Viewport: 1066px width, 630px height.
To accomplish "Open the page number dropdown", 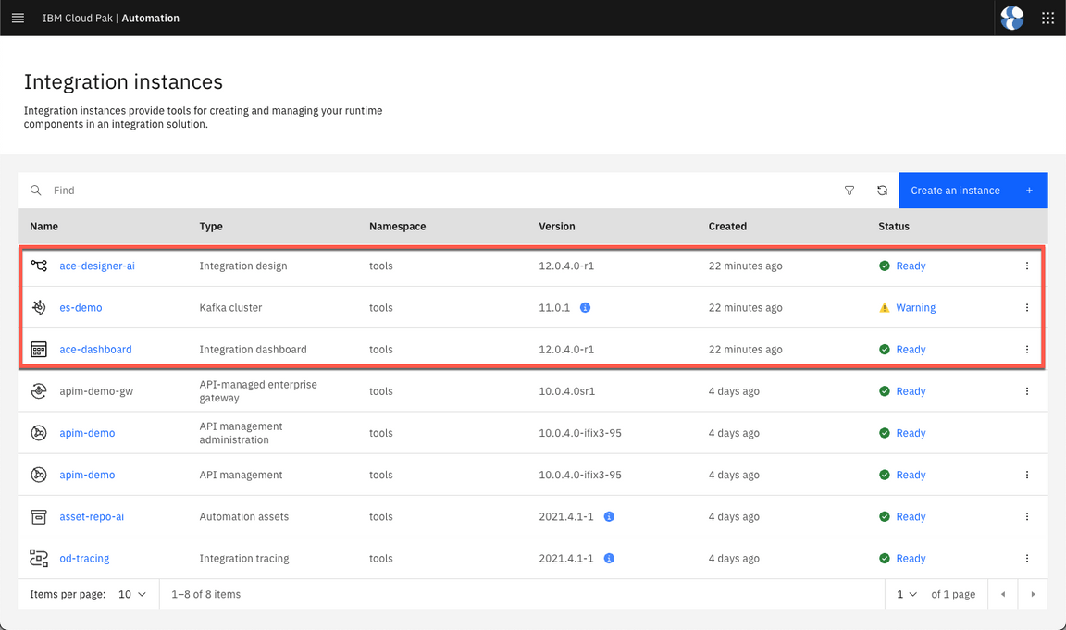I will (906, 594).
